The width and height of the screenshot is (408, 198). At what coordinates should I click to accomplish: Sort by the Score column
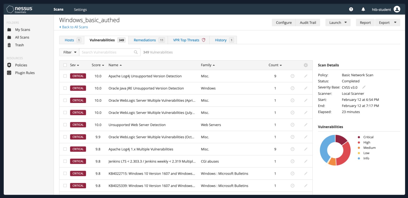(x=98, y=65)
